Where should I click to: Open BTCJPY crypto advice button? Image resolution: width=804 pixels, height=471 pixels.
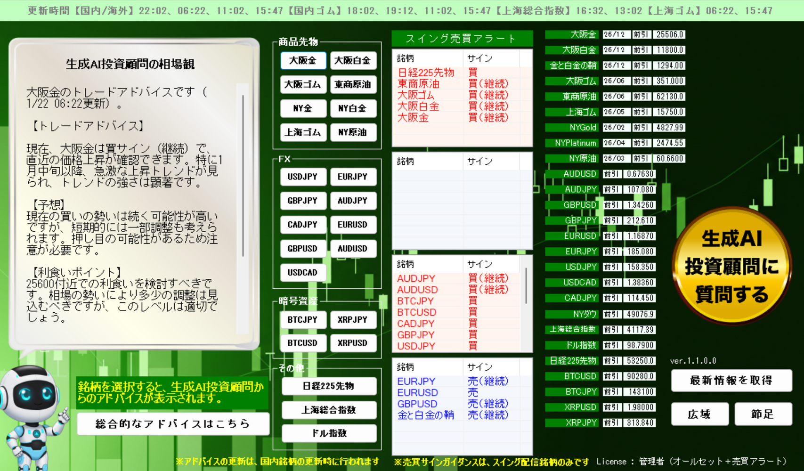click(303, 320)
